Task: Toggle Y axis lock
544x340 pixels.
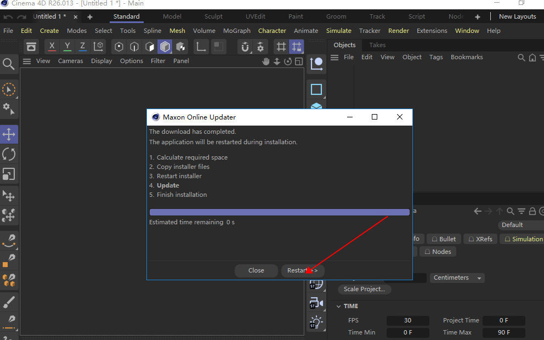Action: tap(67, 47)
